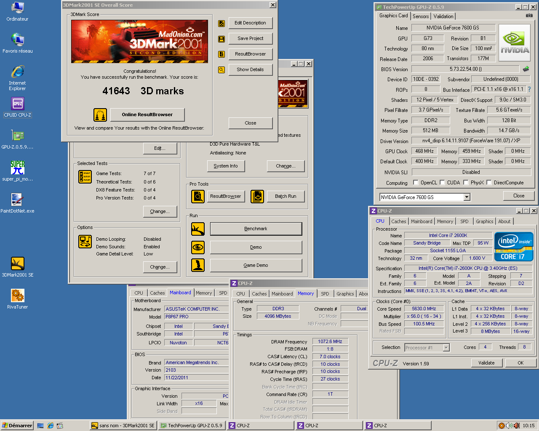Screen dimensions: 539x431
Task: Click the GPU Name field in GPU-Z
Action: pos(453,28)
